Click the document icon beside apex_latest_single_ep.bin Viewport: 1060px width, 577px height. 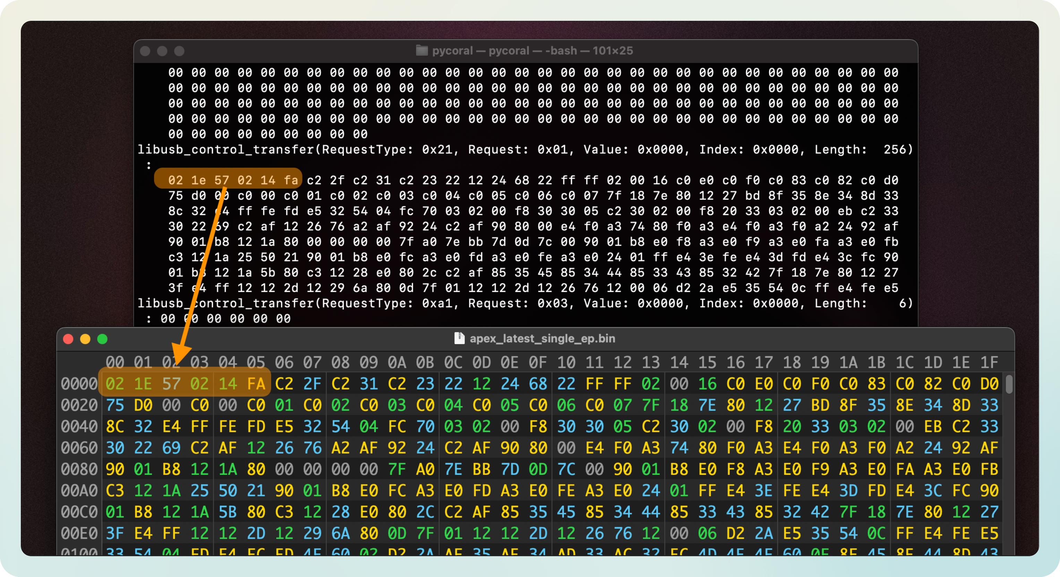pyautogui.click(x=459, y=338)
